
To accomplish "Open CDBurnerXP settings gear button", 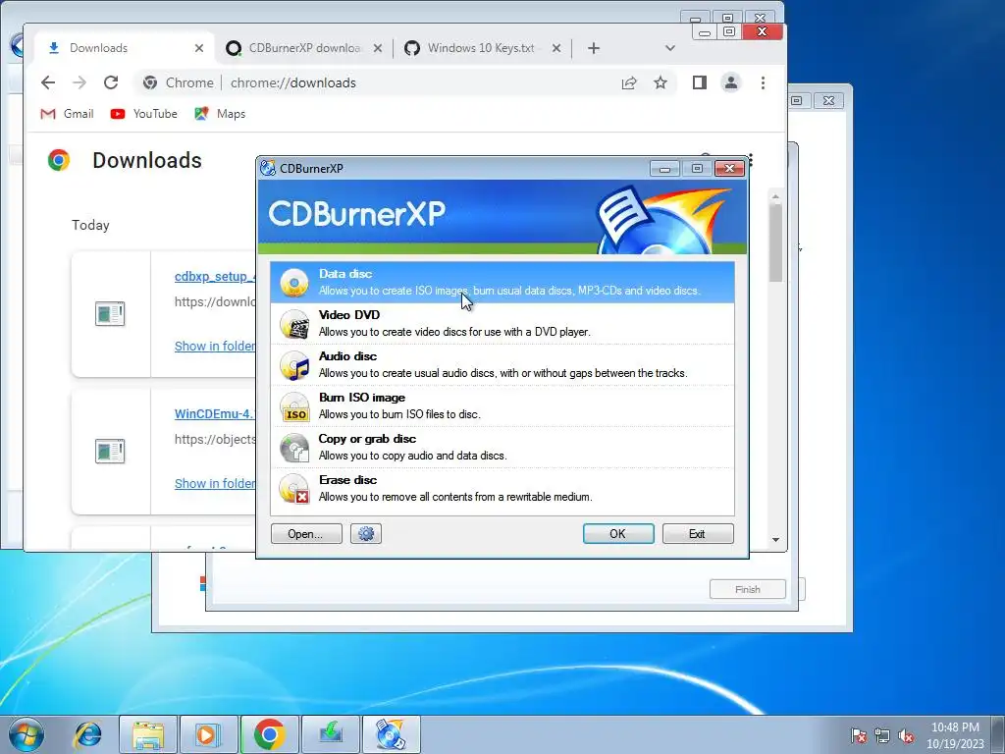I will pos(366,533).
